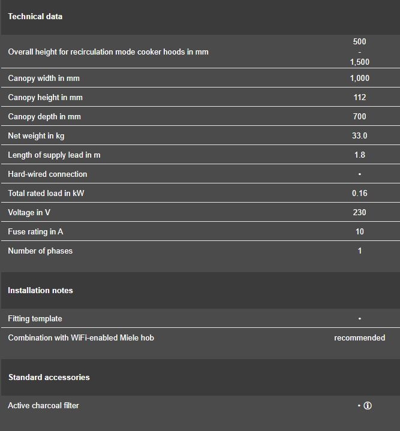Collapse the Technical data section header
This screenshot has width=400, height=431.
200,17
